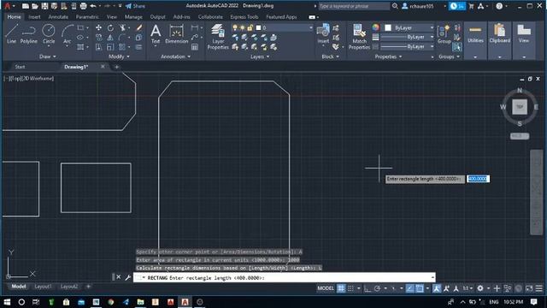Toggle annotation visibility in status bar

click(x=437, y=288)
